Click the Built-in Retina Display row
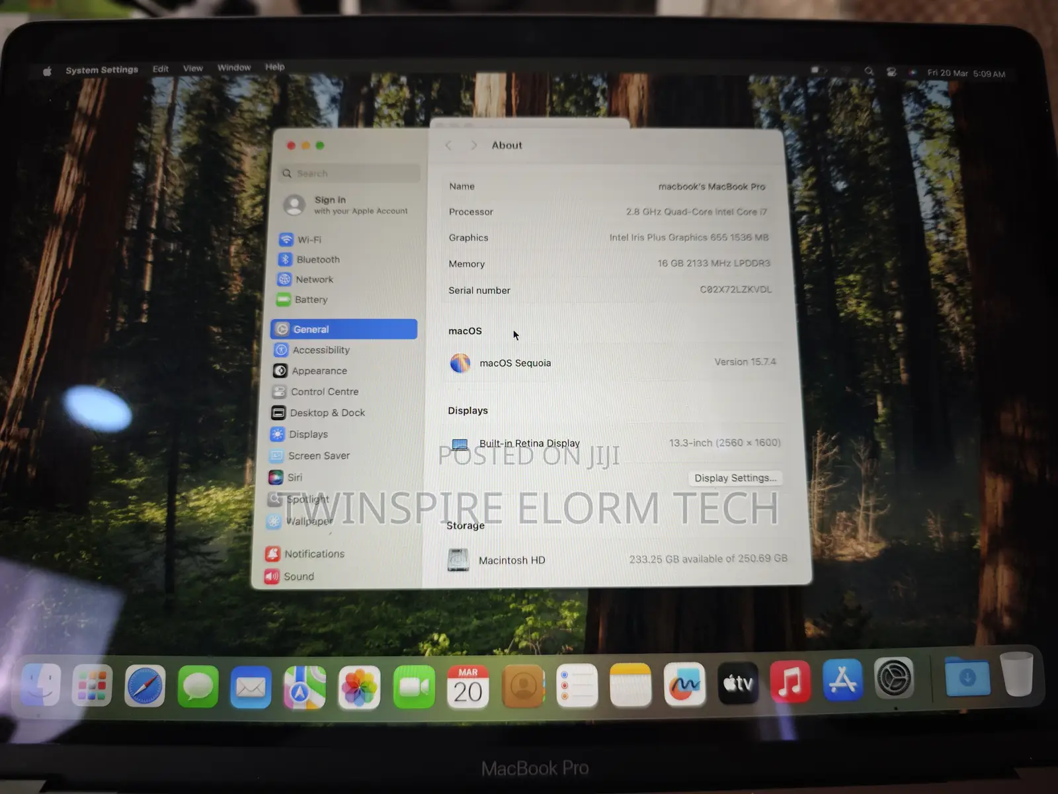Viewport: 1058px width, 794px height. pyautogui.click(x=615, y=443)
